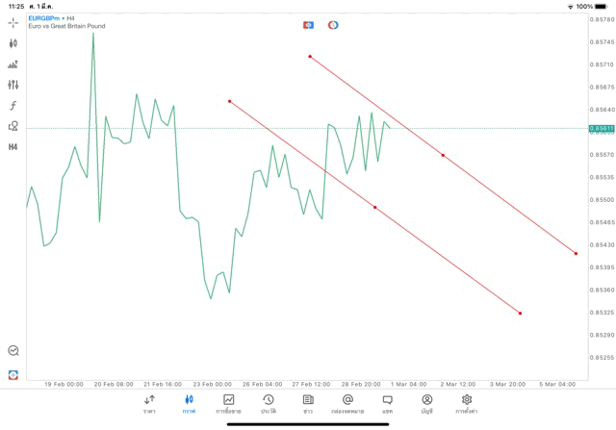Click the red-blue square icon in bottom-left corner
This screenshot has height=430, width=616.
click(x=13, y=374)
